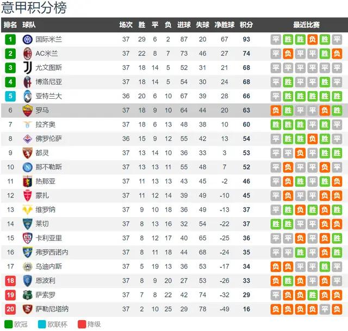Open the 博洛尼亚 team name link
The width and height of the screenshot is (348, 331).
[x=48, y=82]
